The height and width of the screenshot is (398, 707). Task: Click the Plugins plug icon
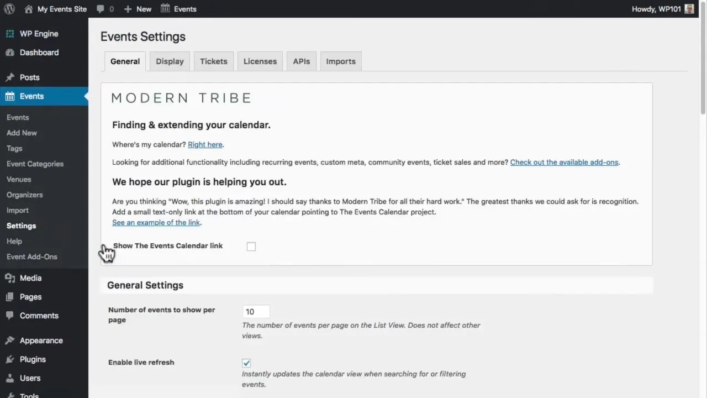10,359
